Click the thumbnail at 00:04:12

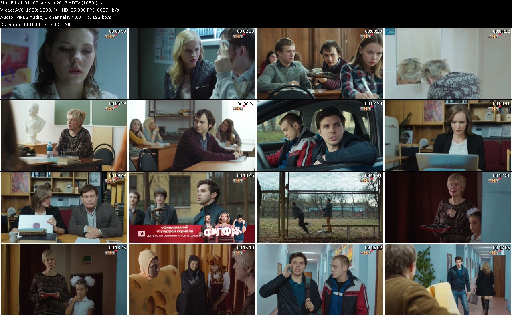click(x=448, y=63)
